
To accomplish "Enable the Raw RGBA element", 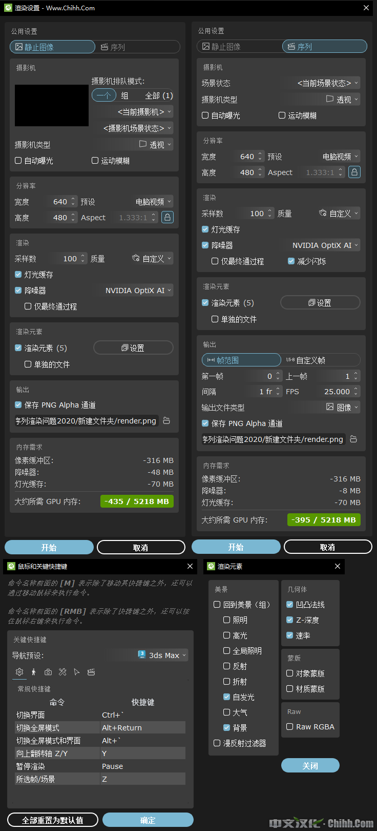I will click(290, 727).
